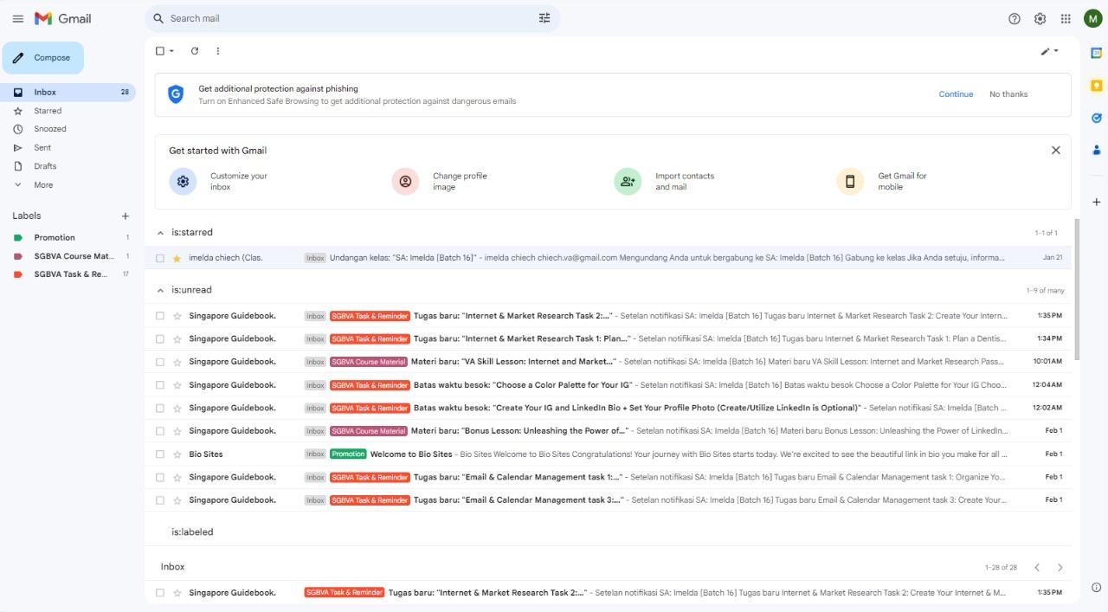Open the Google Account avatar
Image resolution: width=1108 pixels, height=612 pixels.
pyautogui.click(x=1092, y=18)
